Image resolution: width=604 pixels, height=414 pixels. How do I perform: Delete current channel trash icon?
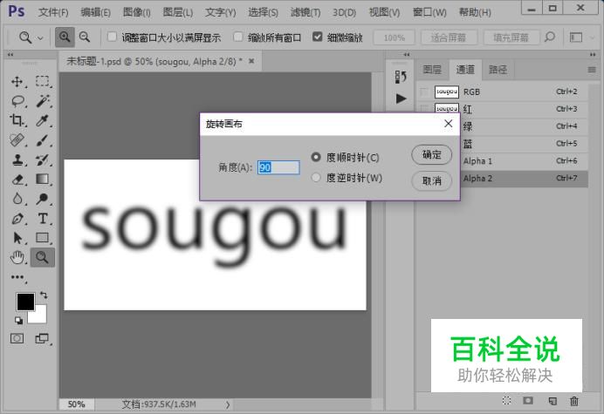coord(574,401)
